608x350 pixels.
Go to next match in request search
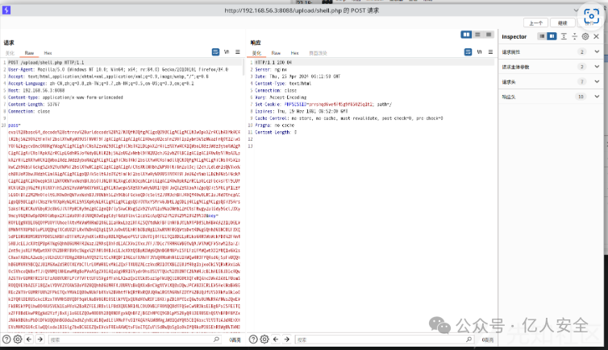[40, 340]
